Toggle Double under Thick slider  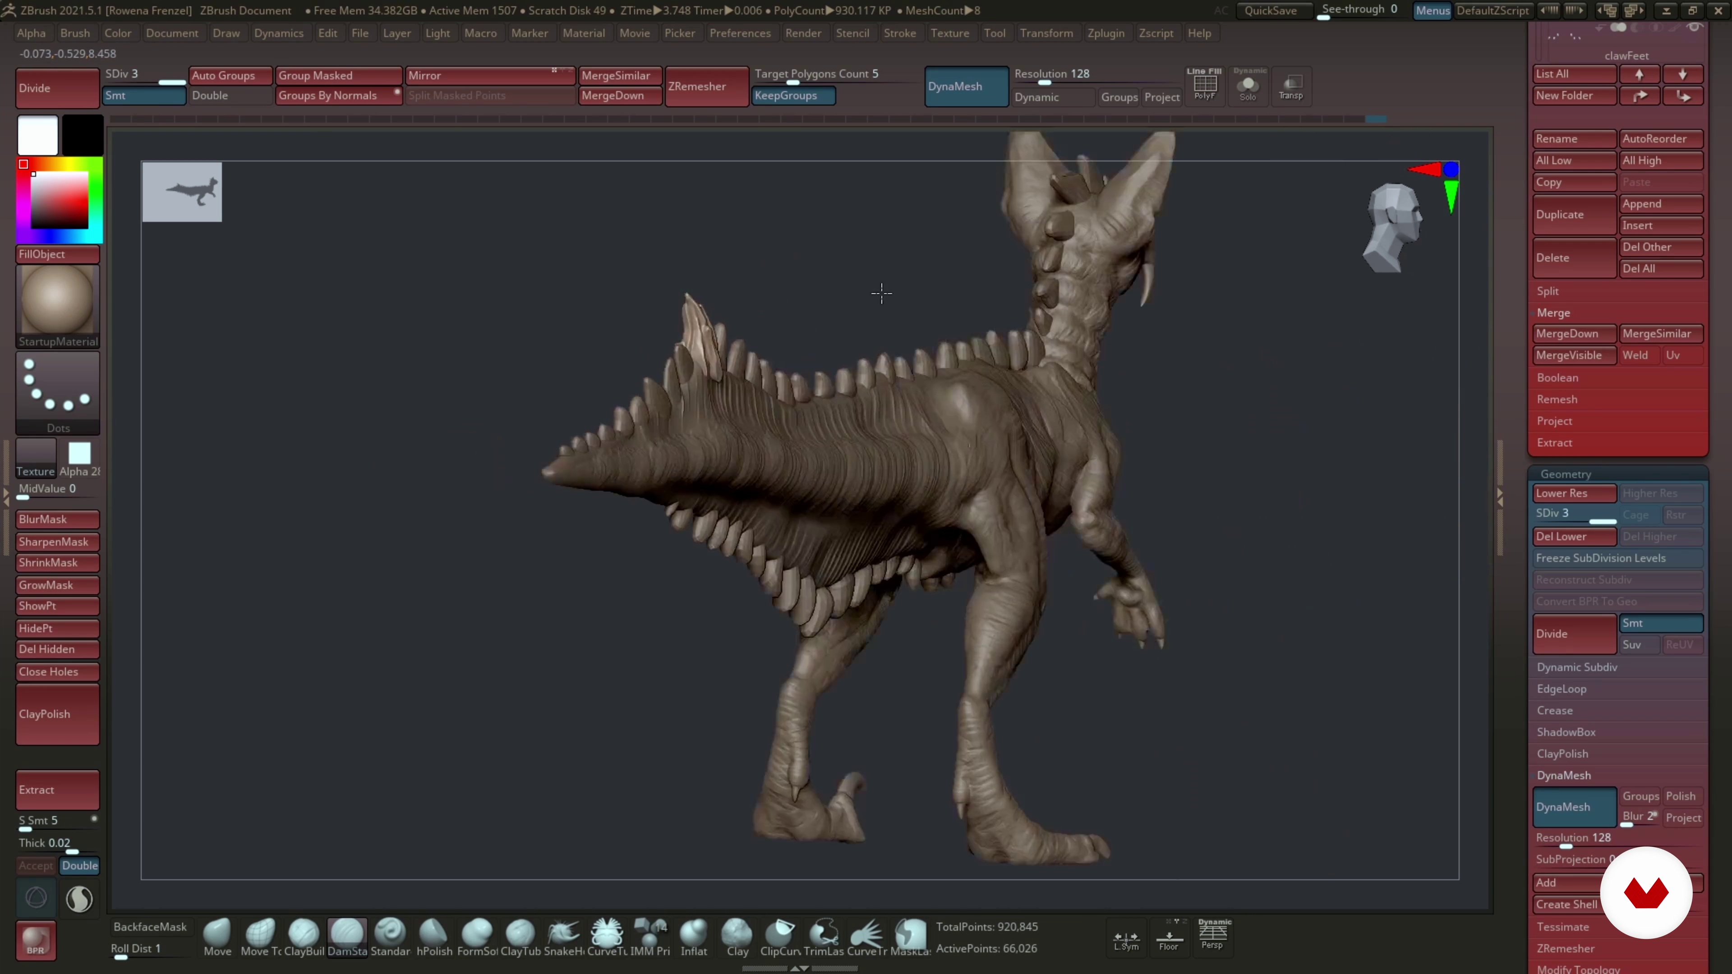[79, 866]
